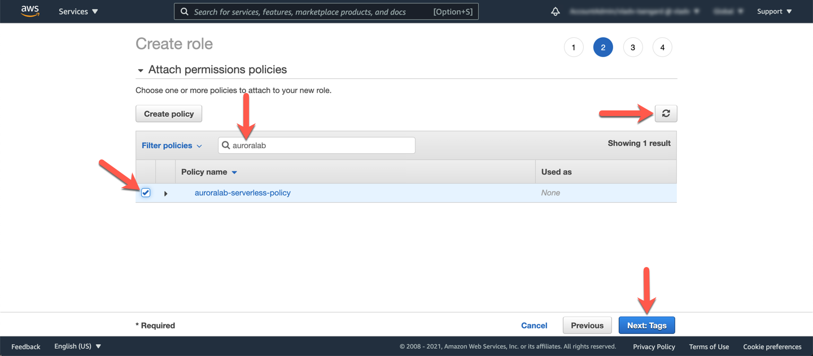Click the Cancel link
Image resolution: width=813 pixels, height=356 pixels.
tap(534, 325)
